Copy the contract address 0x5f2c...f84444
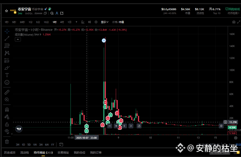Image resolution: width=241 pixels, height=157 pixels. pos(45,13)
